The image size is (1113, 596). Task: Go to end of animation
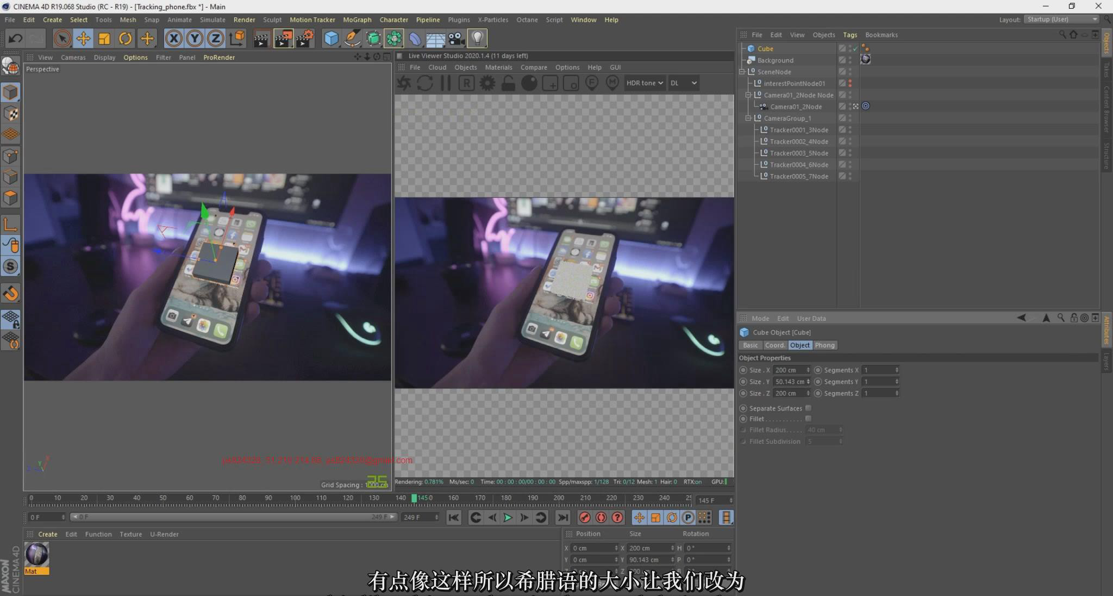pyautogui.click(x=563, y=518)
